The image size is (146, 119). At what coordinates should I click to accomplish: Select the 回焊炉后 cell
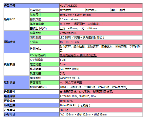(72, 10)
